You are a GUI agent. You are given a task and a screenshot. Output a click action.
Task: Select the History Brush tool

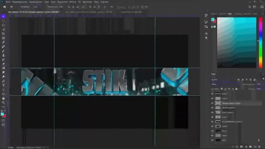[3, 60]
